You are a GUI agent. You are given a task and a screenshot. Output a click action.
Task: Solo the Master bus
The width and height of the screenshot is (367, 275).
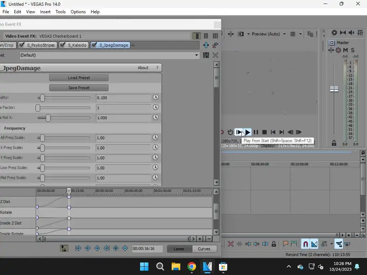pyautogui.click(x=353, y=50)
